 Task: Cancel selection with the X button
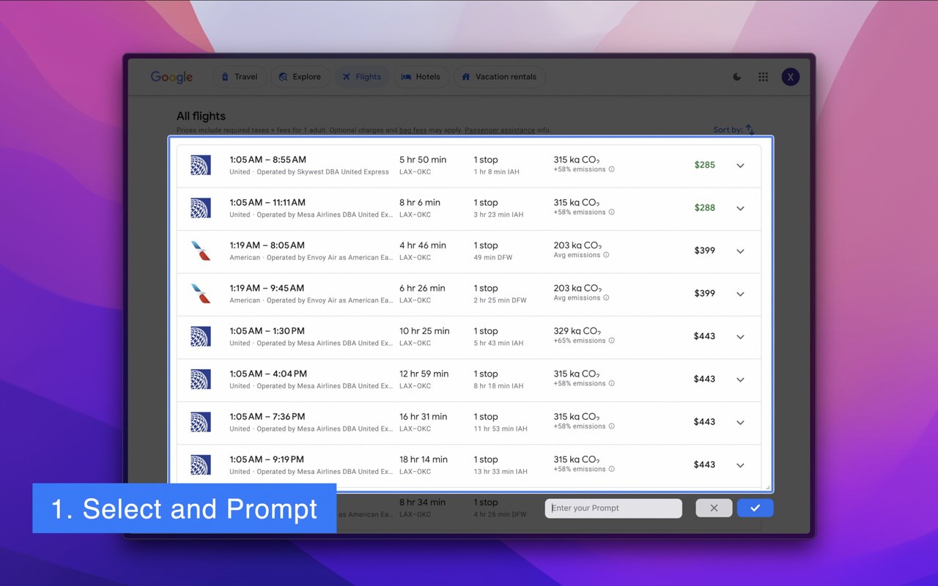click(x=714, y=508)
